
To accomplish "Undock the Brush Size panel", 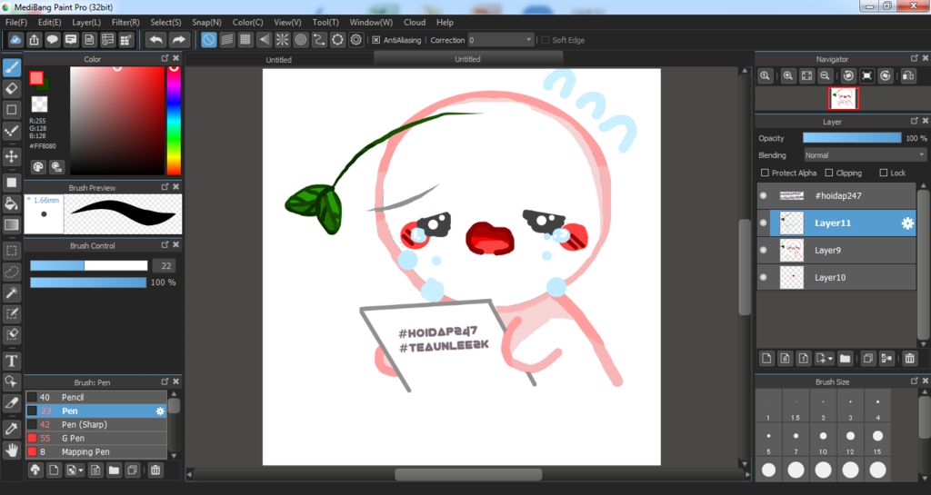I will (x=915, y=381).
